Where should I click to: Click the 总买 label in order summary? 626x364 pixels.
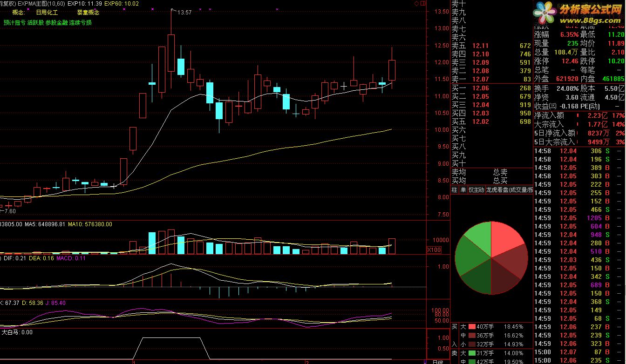(500, 181)
